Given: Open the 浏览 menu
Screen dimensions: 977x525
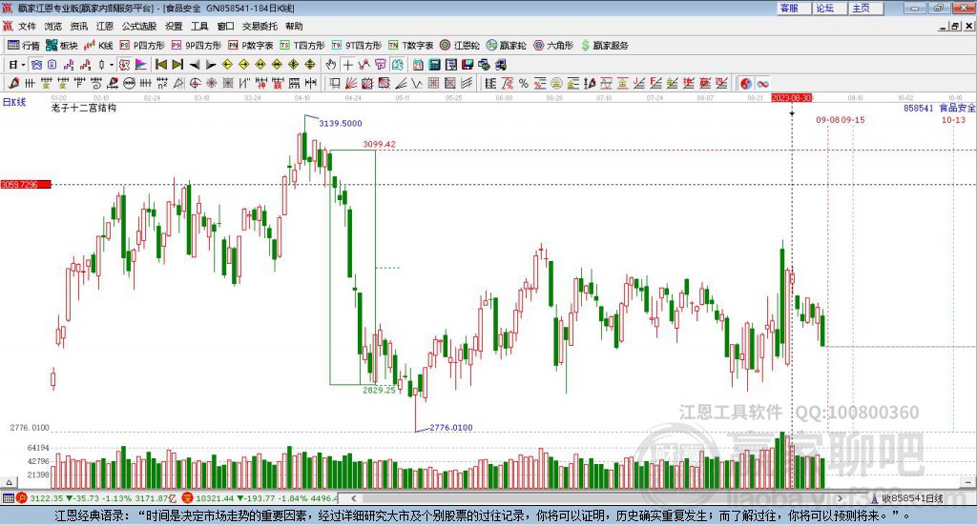Looking at the screenshot, I should pyautogui.click(x=53, y=26).
